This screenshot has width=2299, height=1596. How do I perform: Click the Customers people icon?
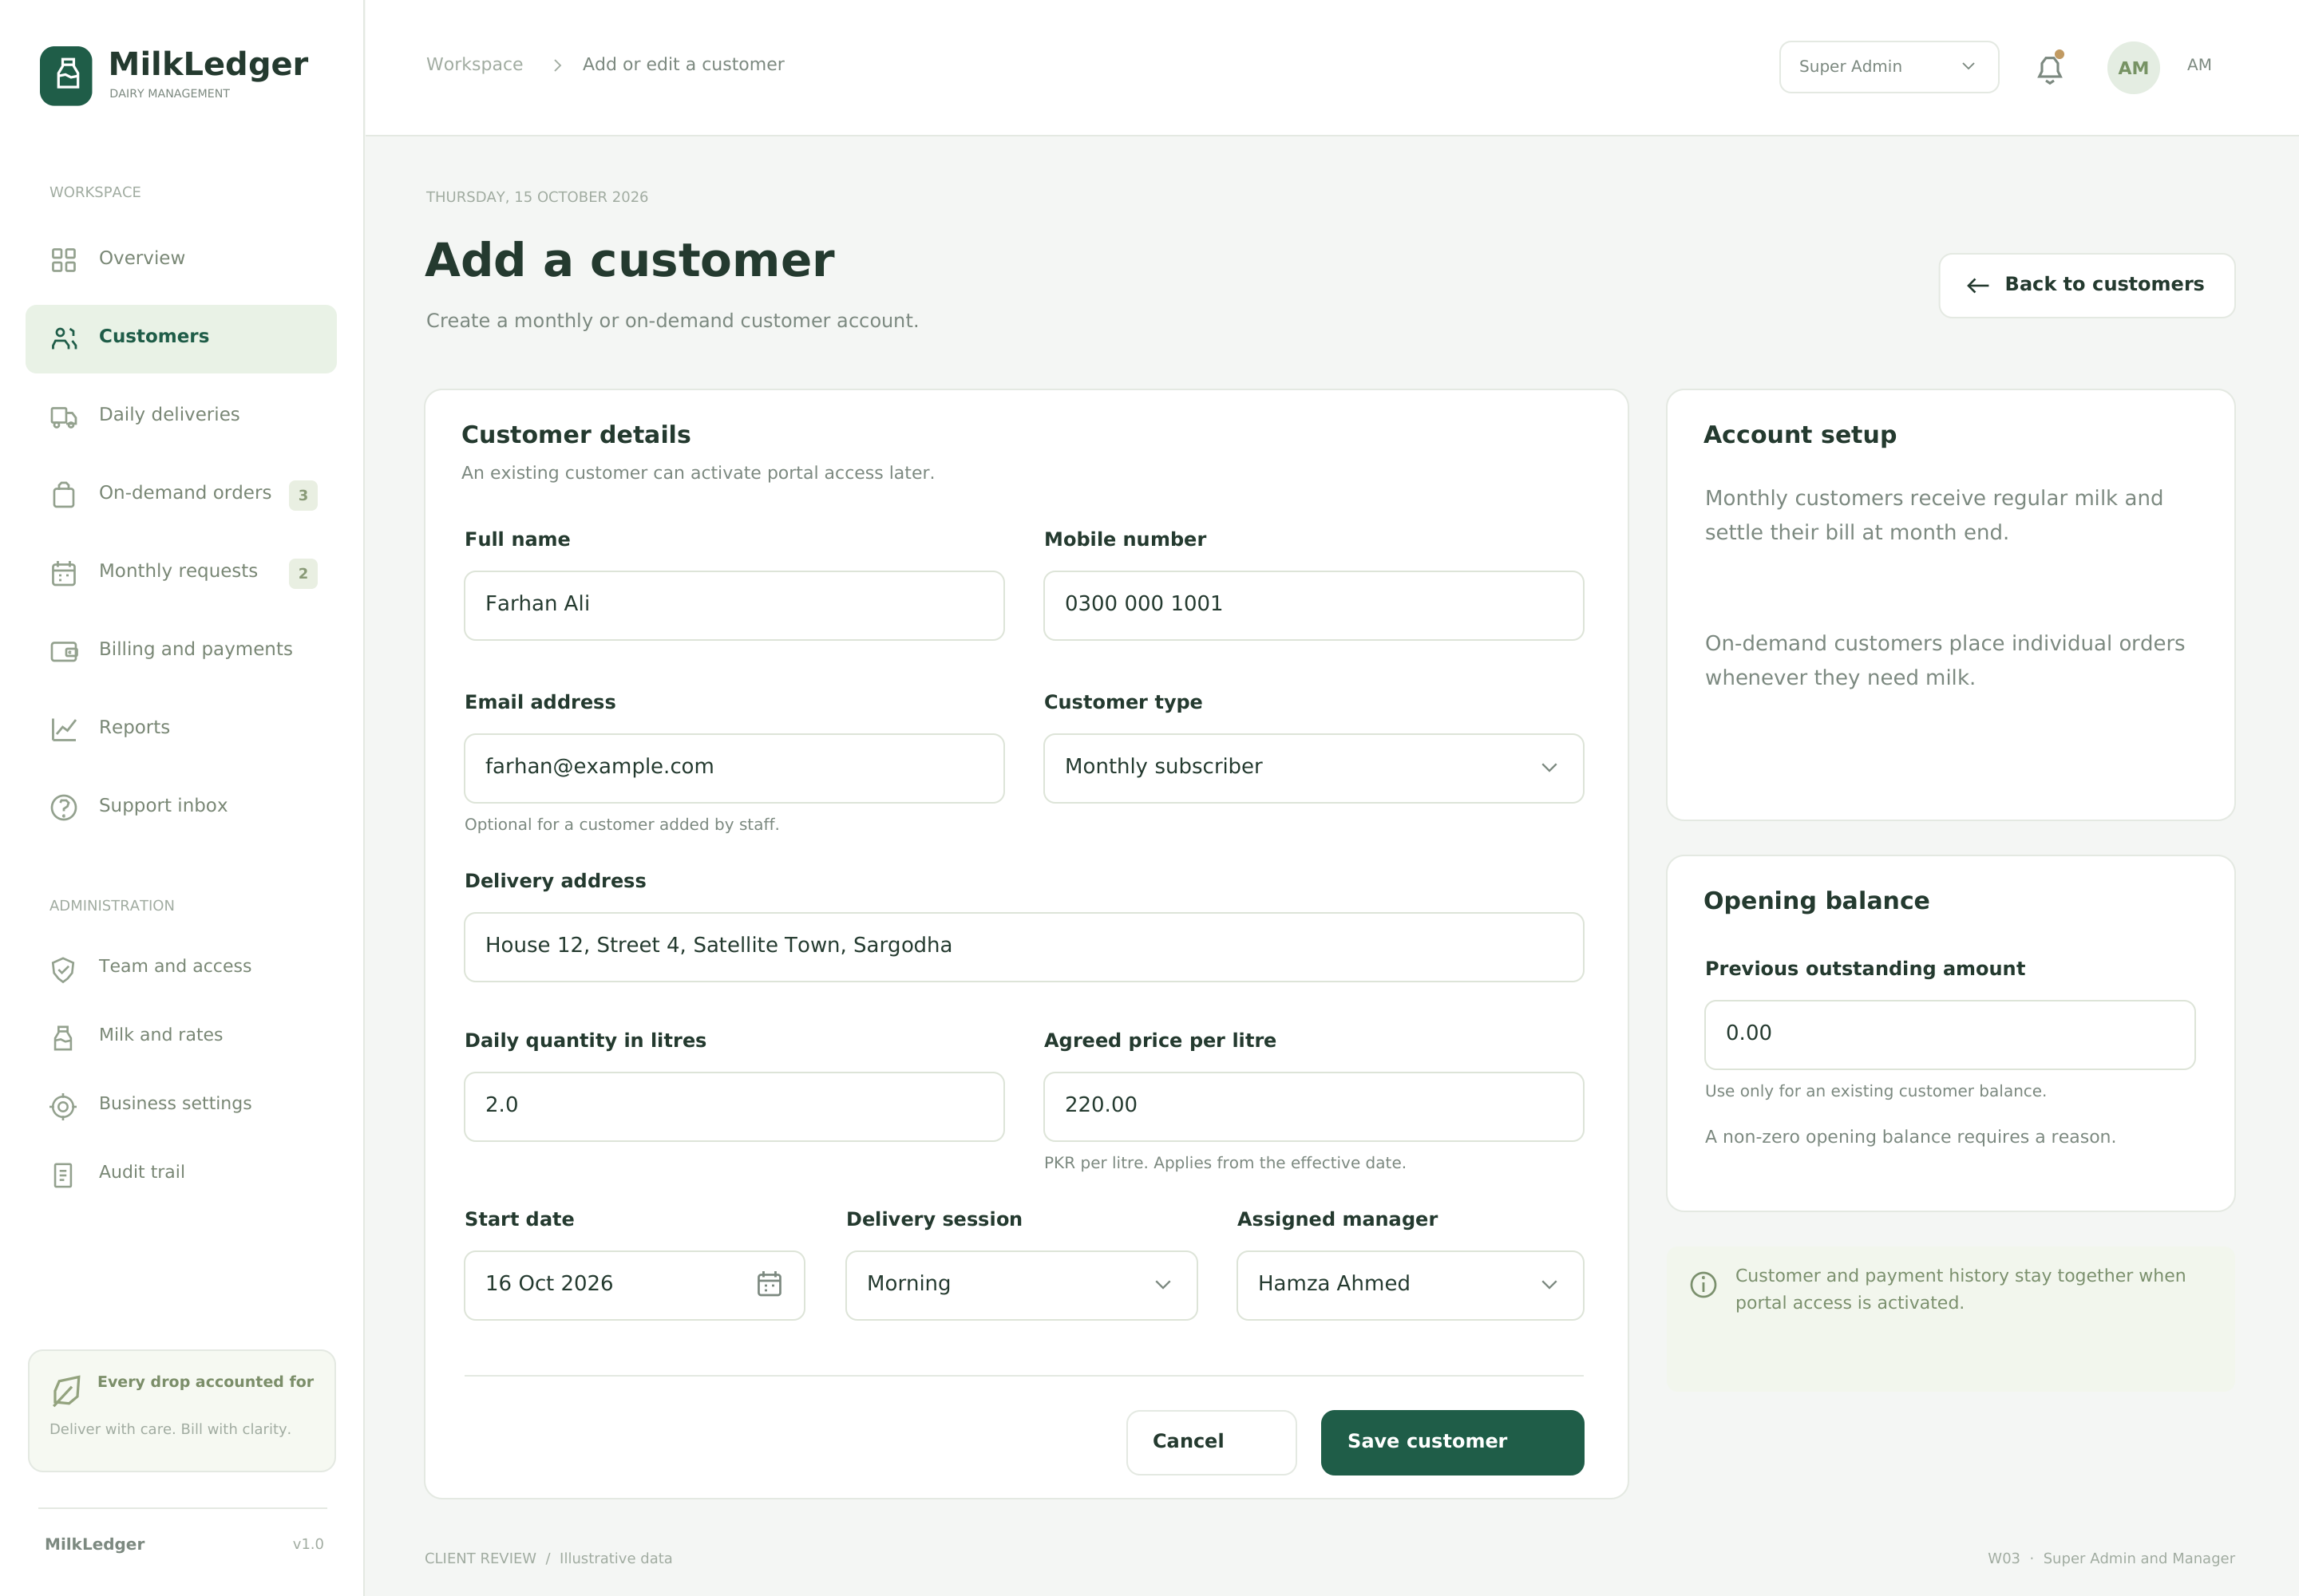point(64,338)
